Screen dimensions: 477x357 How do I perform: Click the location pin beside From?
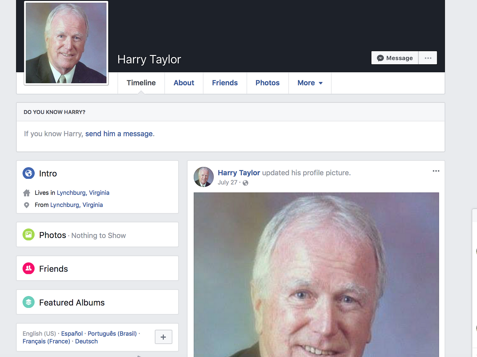(27, 205)
